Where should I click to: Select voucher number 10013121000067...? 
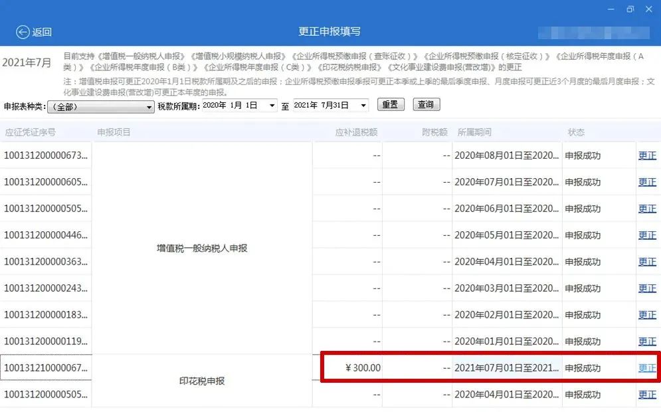coord(46,367)
